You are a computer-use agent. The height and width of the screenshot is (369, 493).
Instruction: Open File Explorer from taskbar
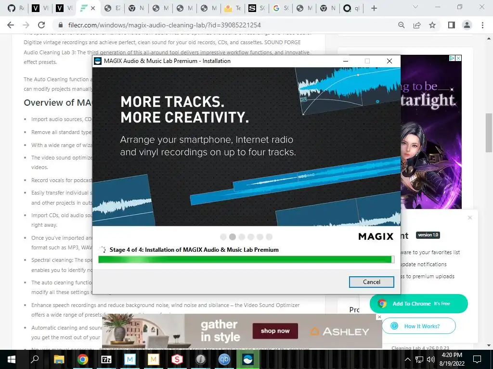(x=59, y=359)
